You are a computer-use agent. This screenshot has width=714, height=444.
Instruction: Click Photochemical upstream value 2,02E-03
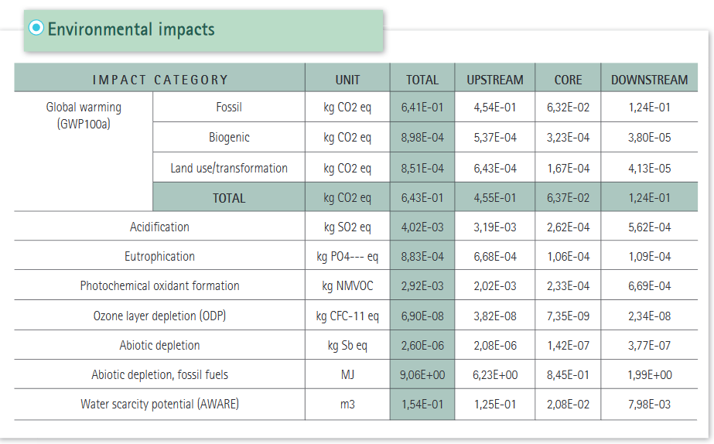[x=495, y=285]
